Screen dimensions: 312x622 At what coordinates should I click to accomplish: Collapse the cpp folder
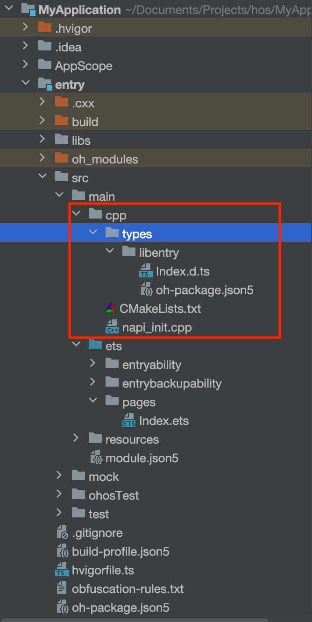click(x=76, y=214)
